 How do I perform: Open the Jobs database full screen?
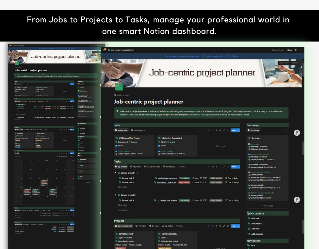pyautogui.click(x=224, y=130)
